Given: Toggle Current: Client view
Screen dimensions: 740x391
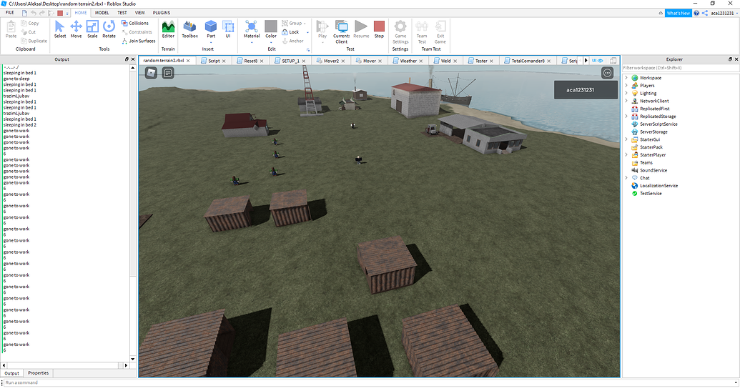Looking at the screenshot, I should [x=341, y=32].
